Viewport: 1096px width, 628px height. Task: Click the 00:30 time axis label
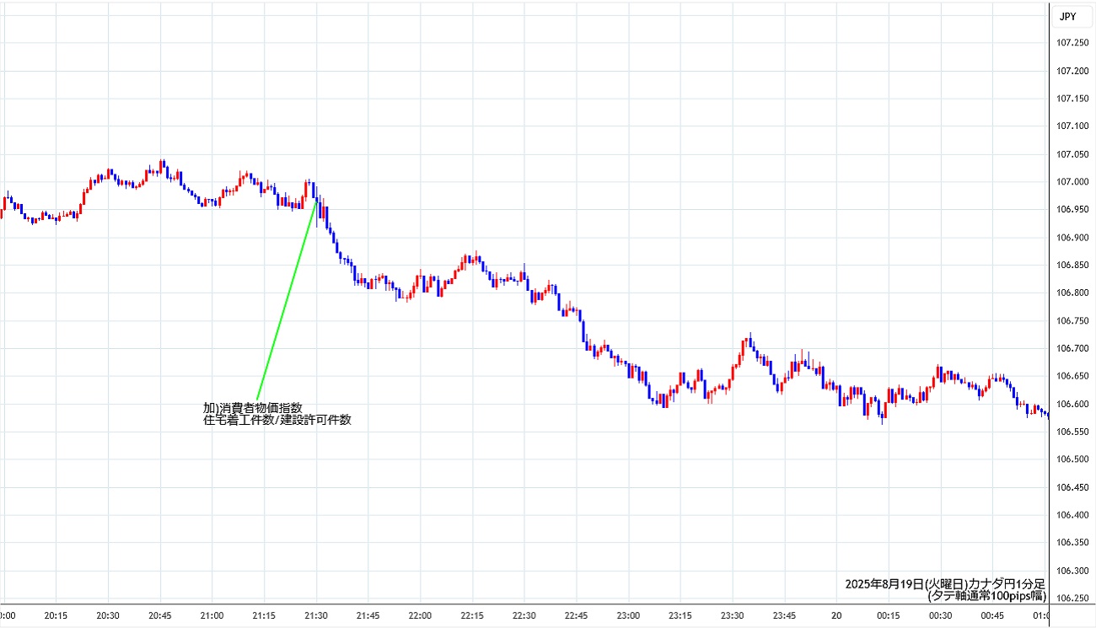[x=941, y=616]
